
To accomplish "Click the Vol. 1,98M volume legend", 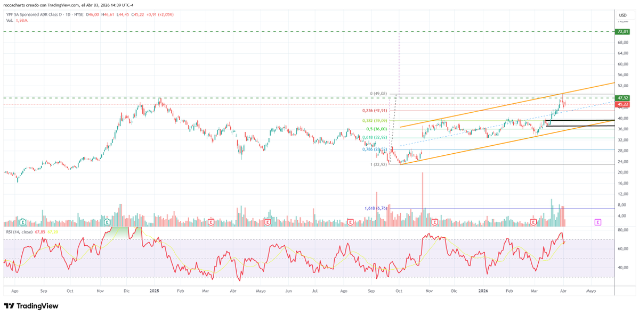I will coord(17,20).
